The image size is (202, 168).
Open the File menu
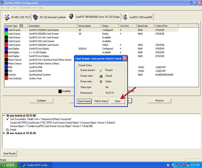3,8
